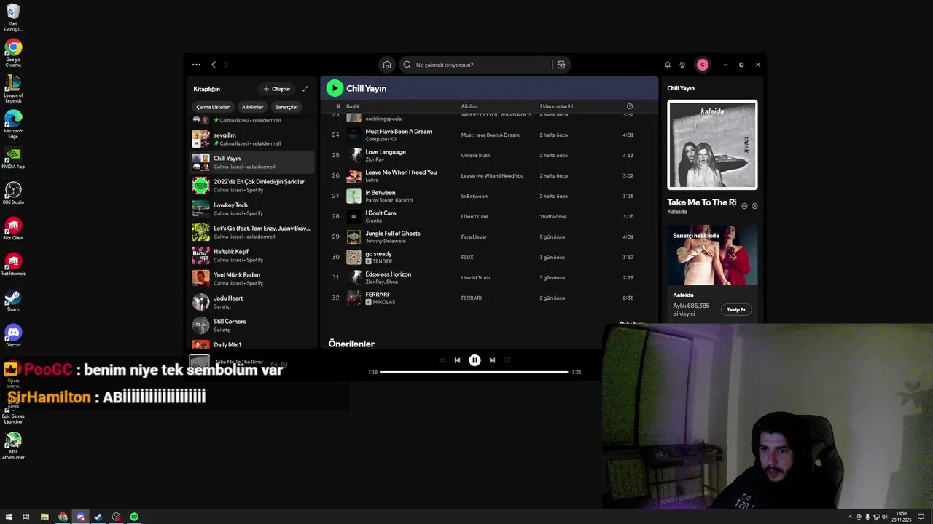Click the Takip Et follow button
This screenshot has height=524, width=933.
[x=736, y=309]
